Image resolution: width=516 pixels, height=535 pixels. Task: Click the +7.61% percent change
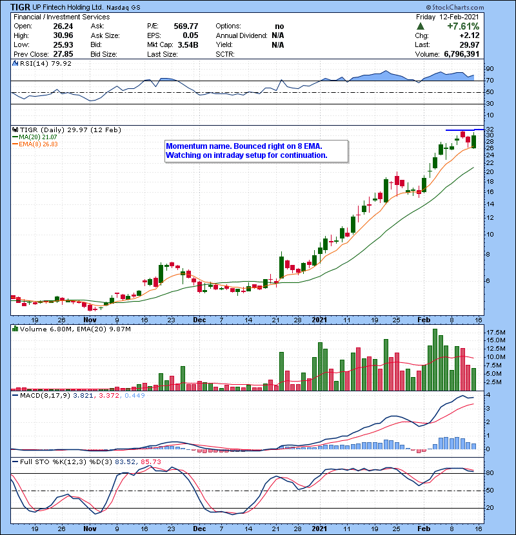click(x=463, y=26)
